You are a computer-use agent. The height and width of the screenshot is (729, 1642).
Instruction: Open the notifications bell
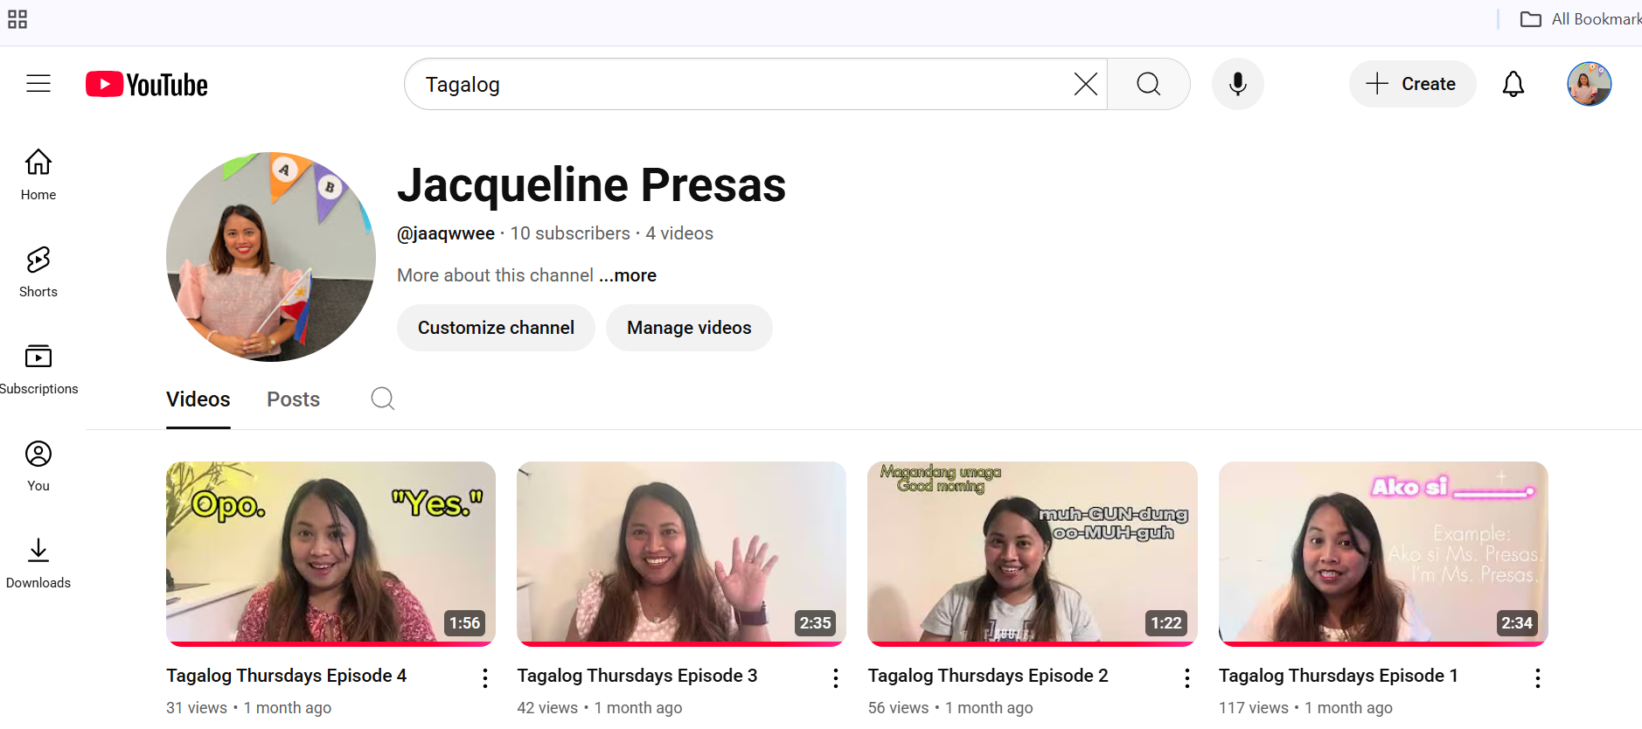1513,84
